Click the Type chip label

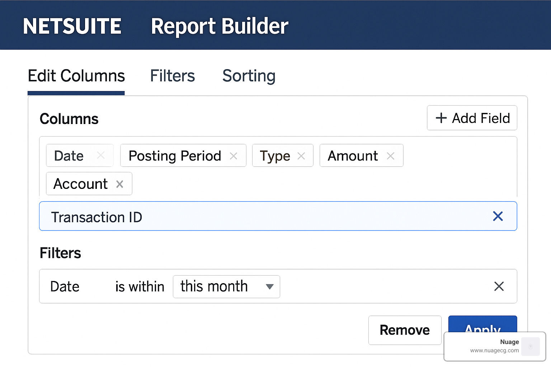click(x=275, y=156)
